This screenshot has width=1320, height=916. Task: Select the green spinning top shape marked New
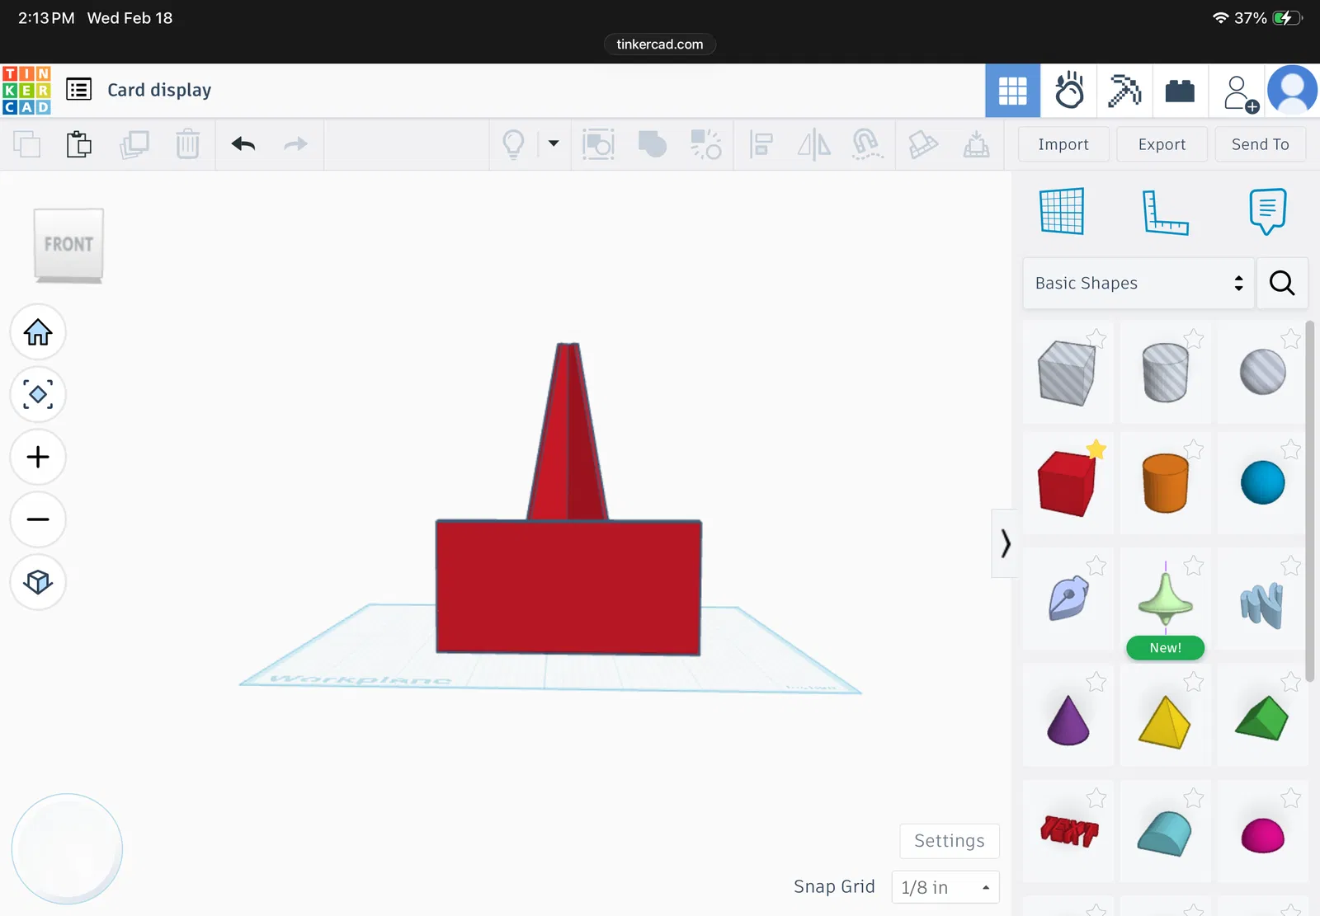pyautogui.click(x=1165, y=599)
